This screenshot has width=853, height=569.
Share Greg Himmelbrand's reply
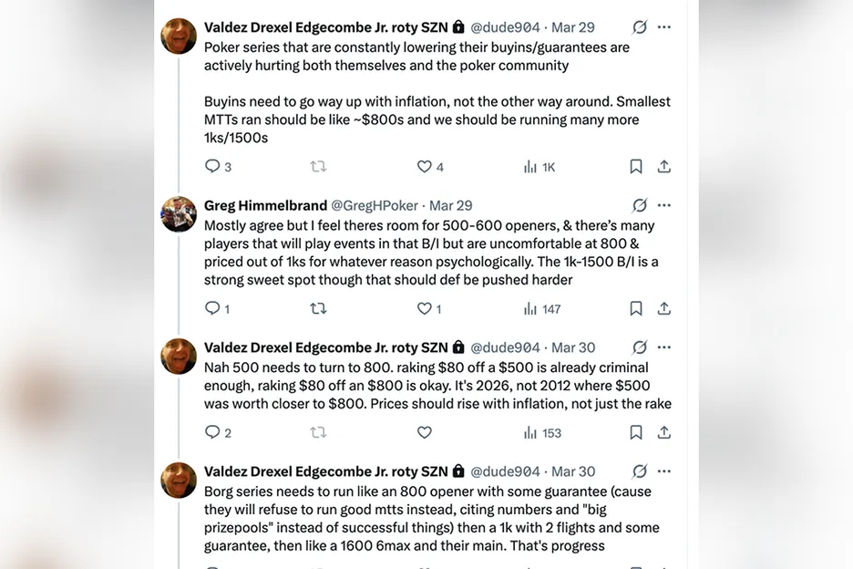click(x=663, y=309)
